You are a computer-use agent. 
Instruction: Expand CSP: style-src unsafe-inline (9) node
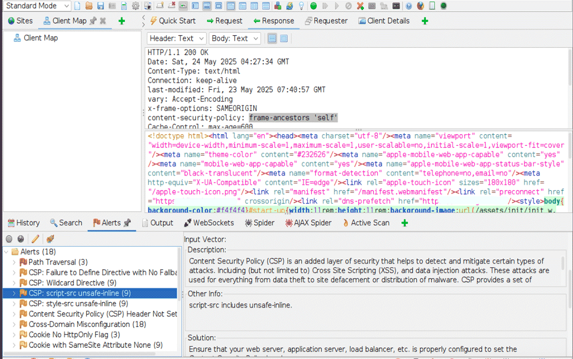click(14, 303)
